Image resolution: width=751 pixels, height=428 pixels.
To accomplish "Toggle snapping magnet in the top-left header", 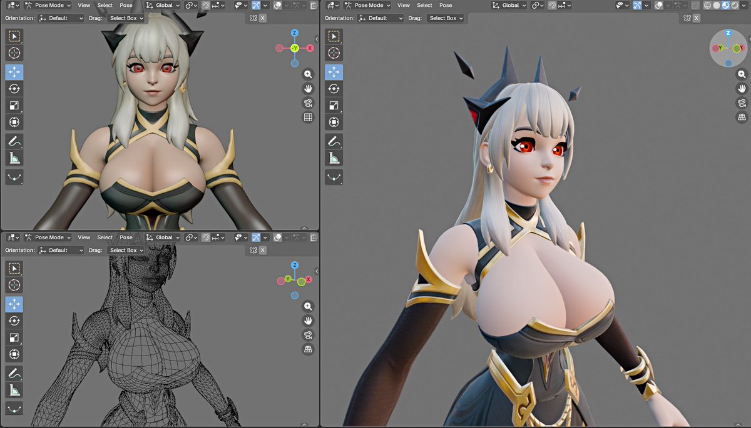I will pyautogui.click(x=205, y=5).
